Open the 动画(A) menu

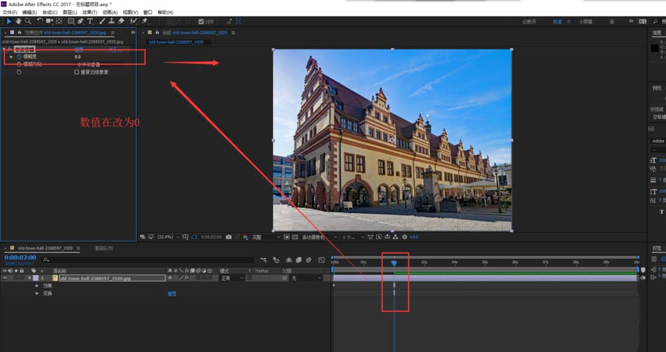click(x=110, y=12)
